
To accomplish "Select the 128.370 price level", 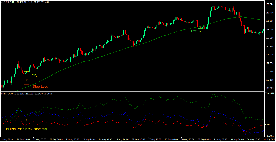I will coord(269,55).
